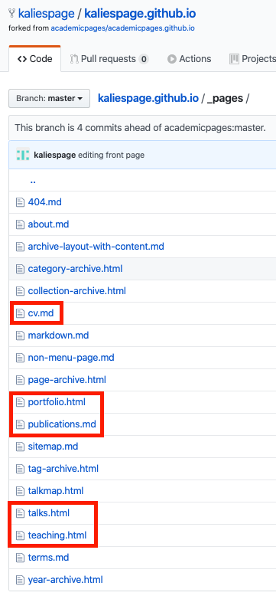This screenshot has width=276, height=599.
Task: Click the file icon next to talkmap.html
Action: coord(20,491)
